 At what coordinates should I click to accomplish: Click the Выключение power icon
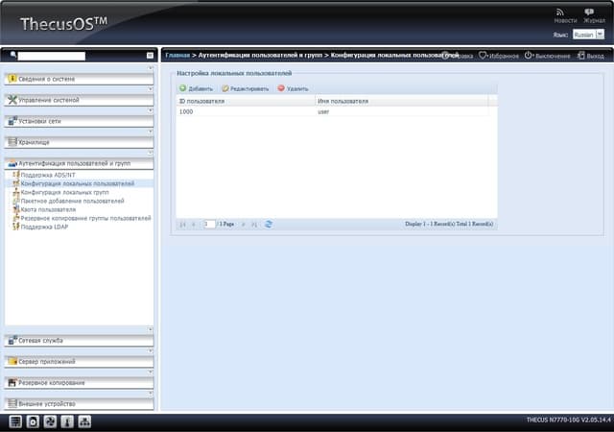[529, 56]
